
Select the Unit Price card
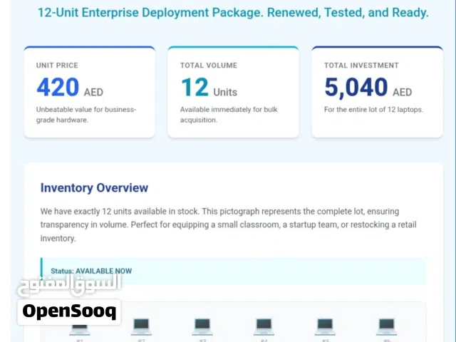click(x=89, y=92)
